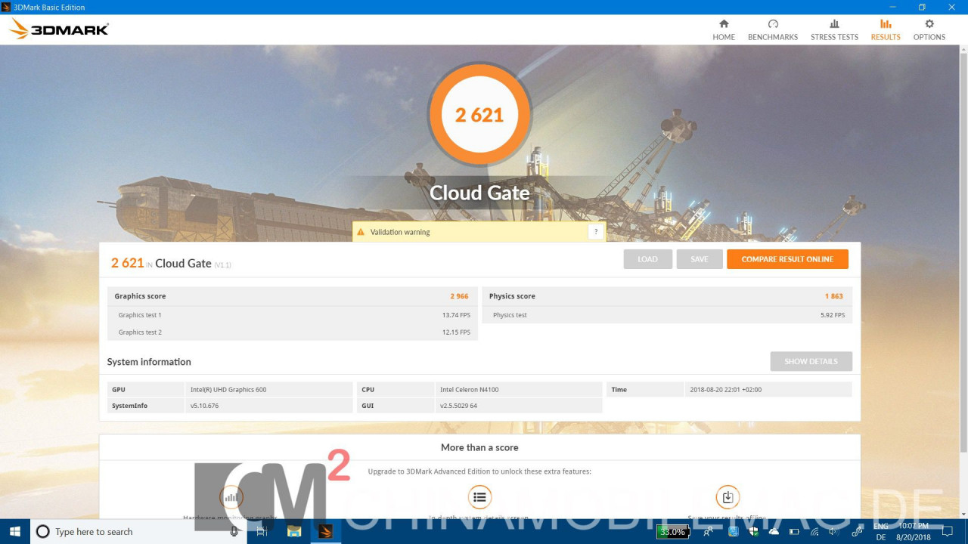Viewport: 968px width, 544px height.
Task: Open the Stress Tests section
Action: pyautogui.click(x=834, y=30)
